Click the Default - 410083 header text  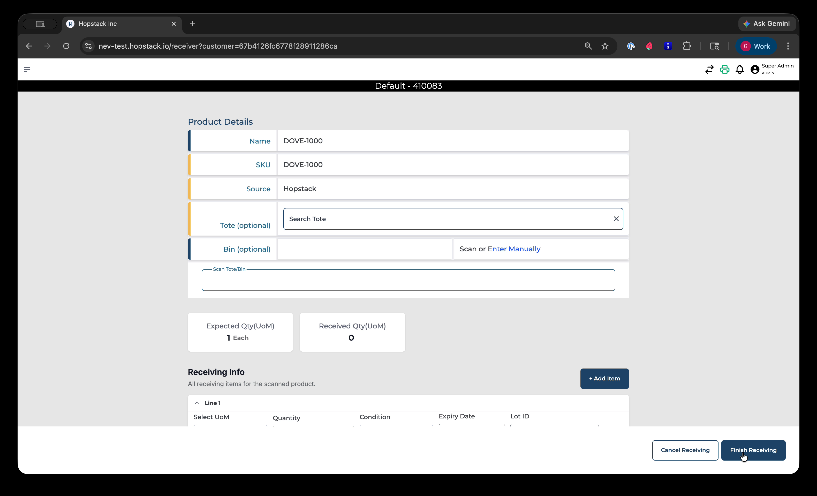[x=408, y=86]
